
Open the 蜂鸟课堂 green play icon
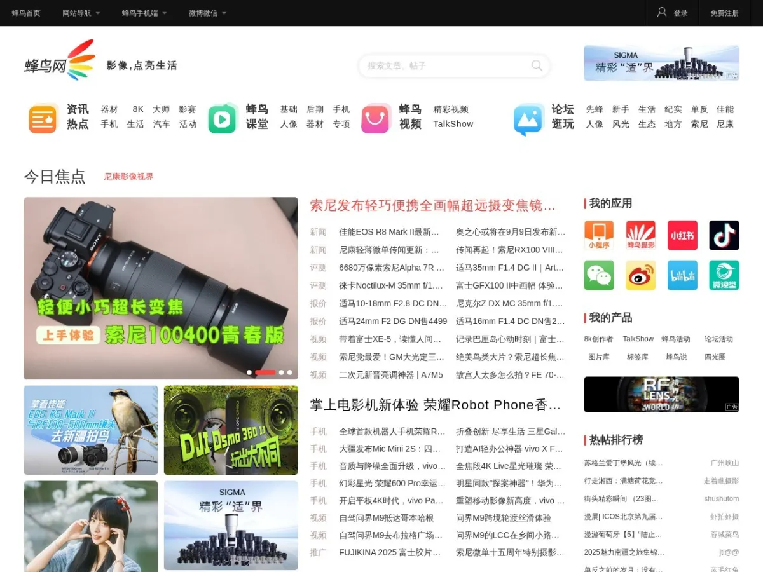(223, 119)
